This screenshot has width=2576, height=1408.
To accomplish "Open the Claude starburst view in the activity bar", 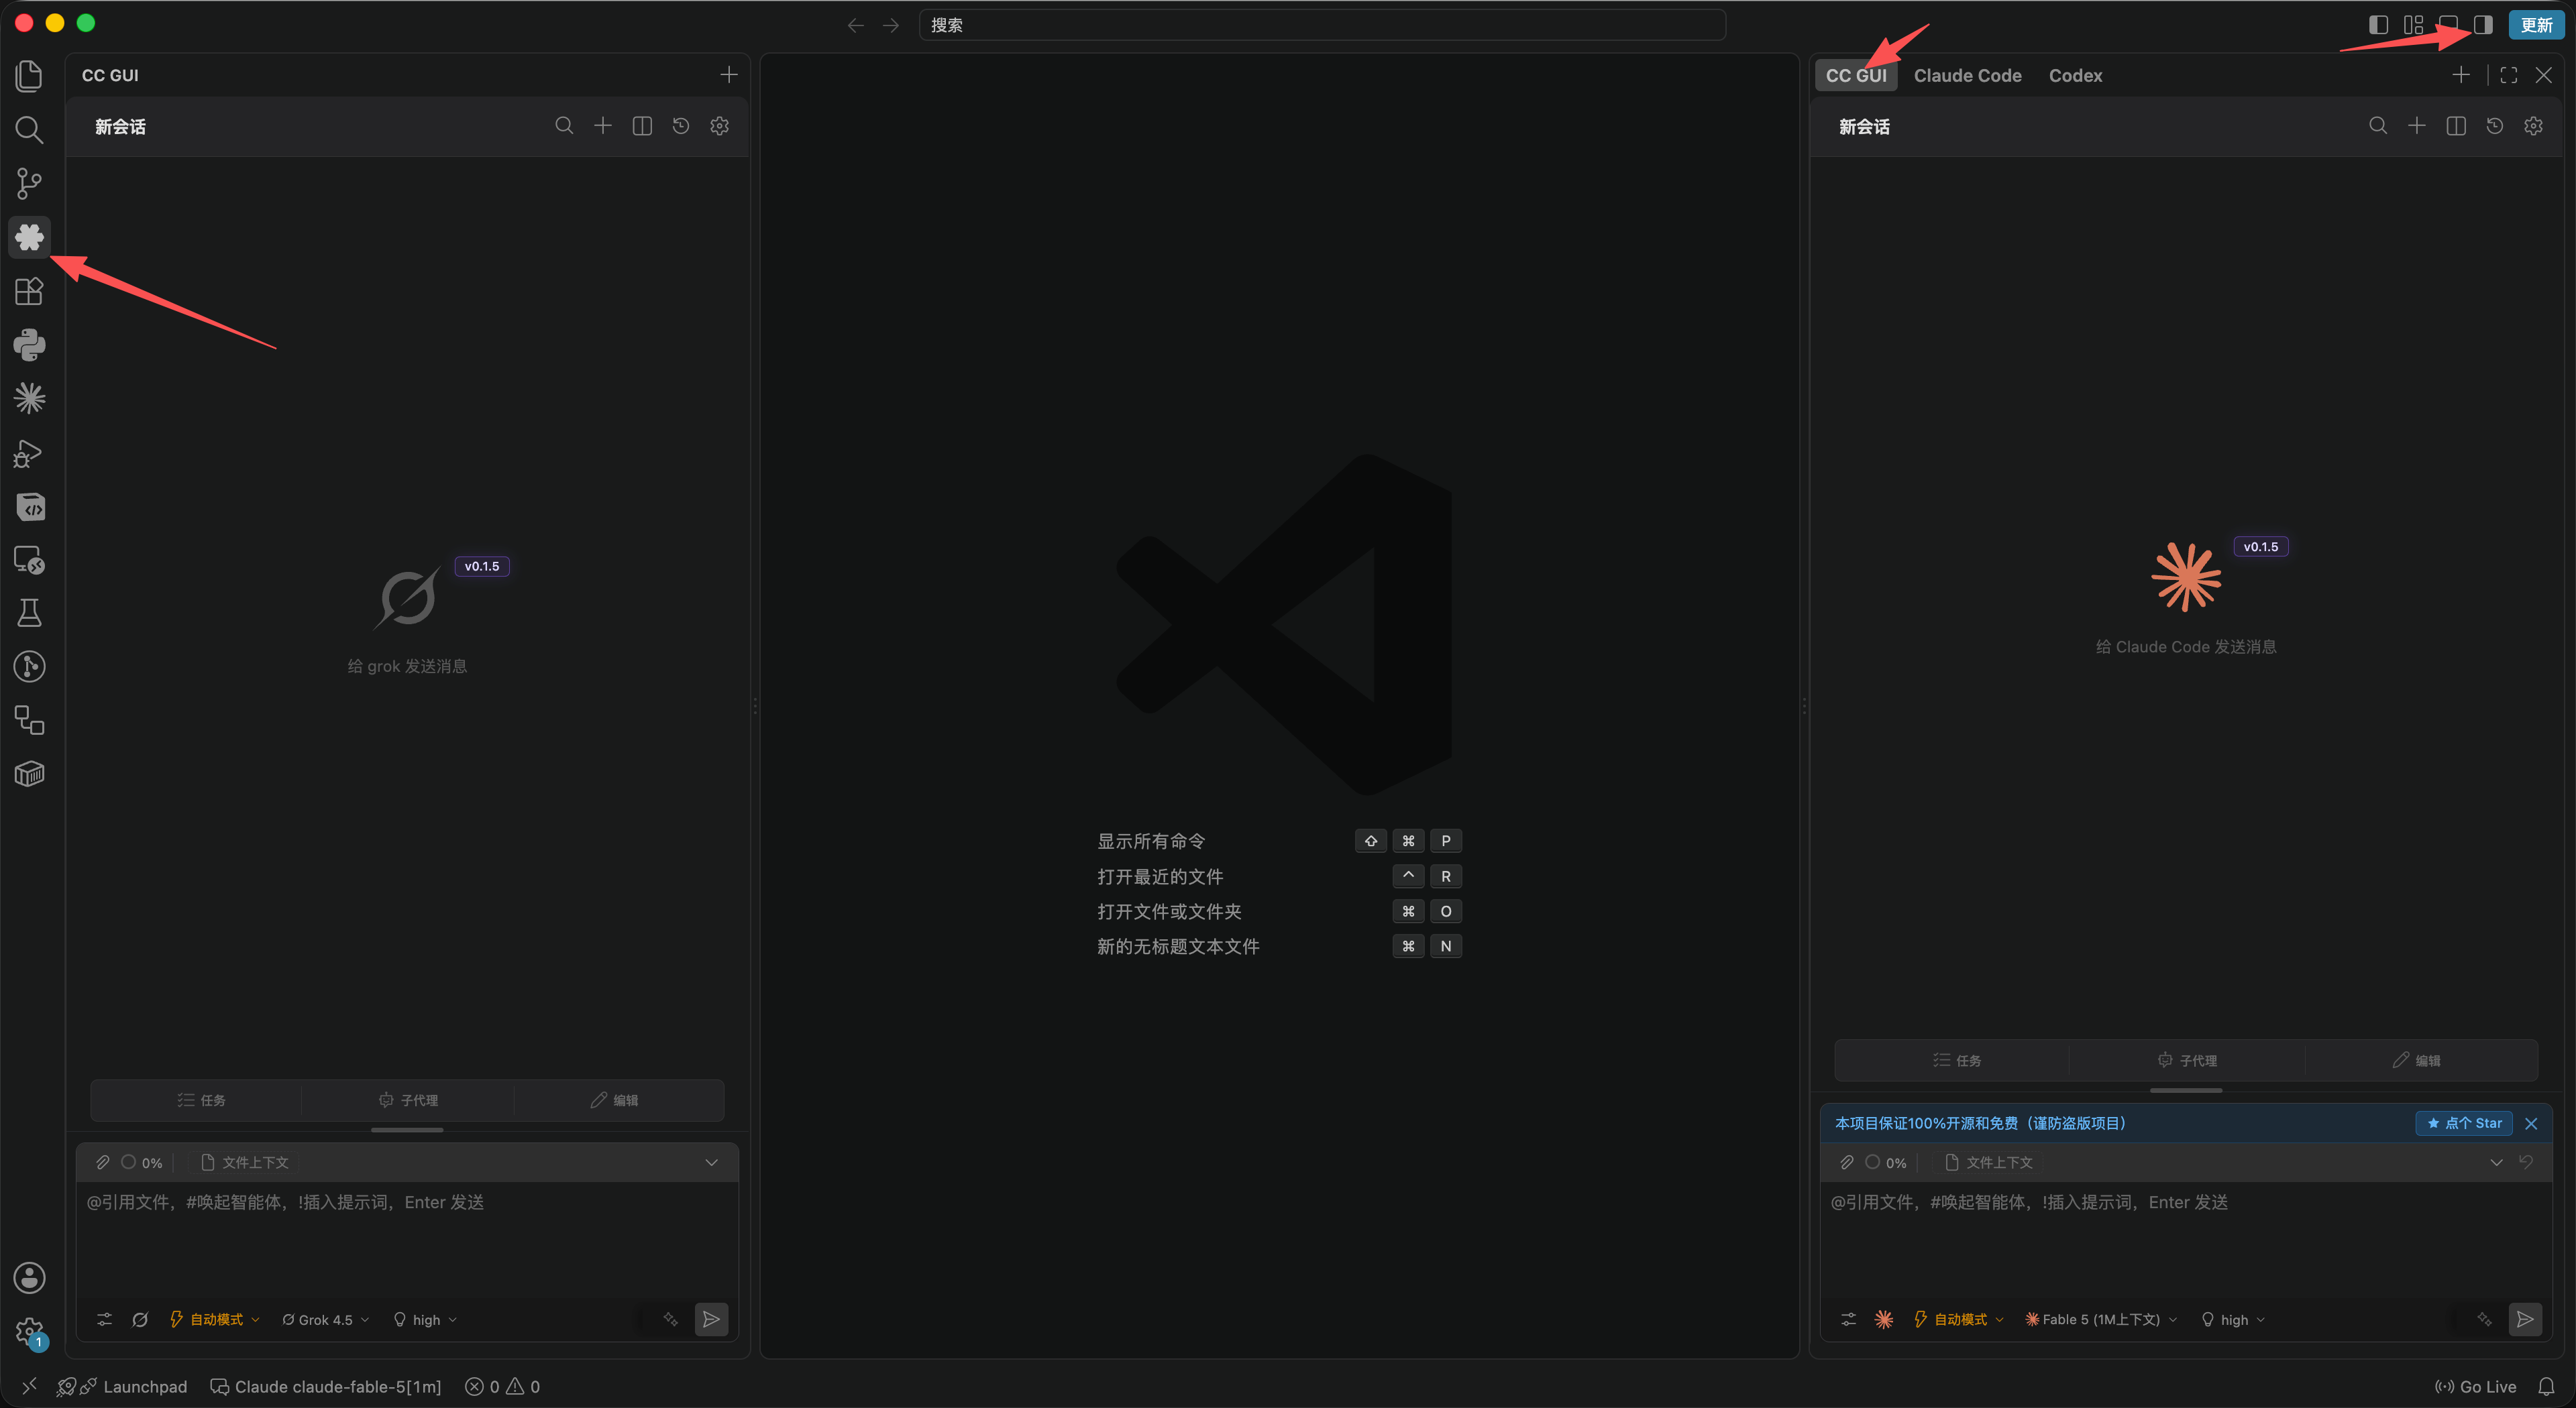I will tap(29, 399).
